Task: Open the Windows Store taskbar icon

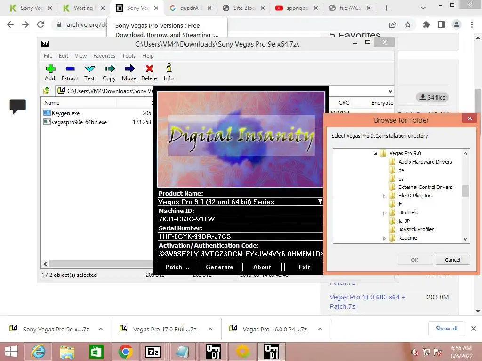Action: point(96,352)
